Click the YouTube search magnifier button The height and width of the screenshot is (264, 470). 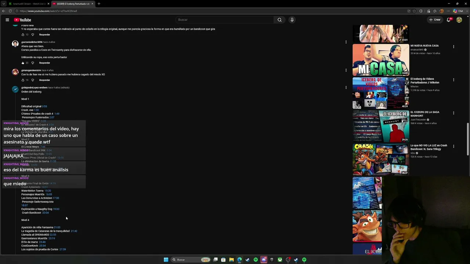point(279,20)
